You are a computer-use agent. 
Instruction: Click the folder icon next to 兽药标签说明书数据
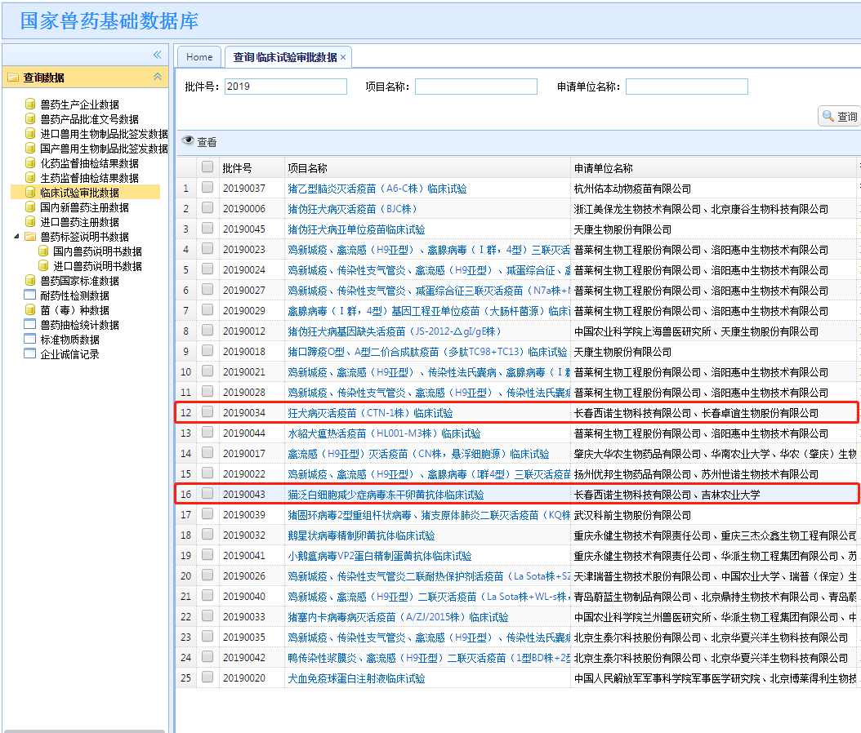(x=30, y=237)
